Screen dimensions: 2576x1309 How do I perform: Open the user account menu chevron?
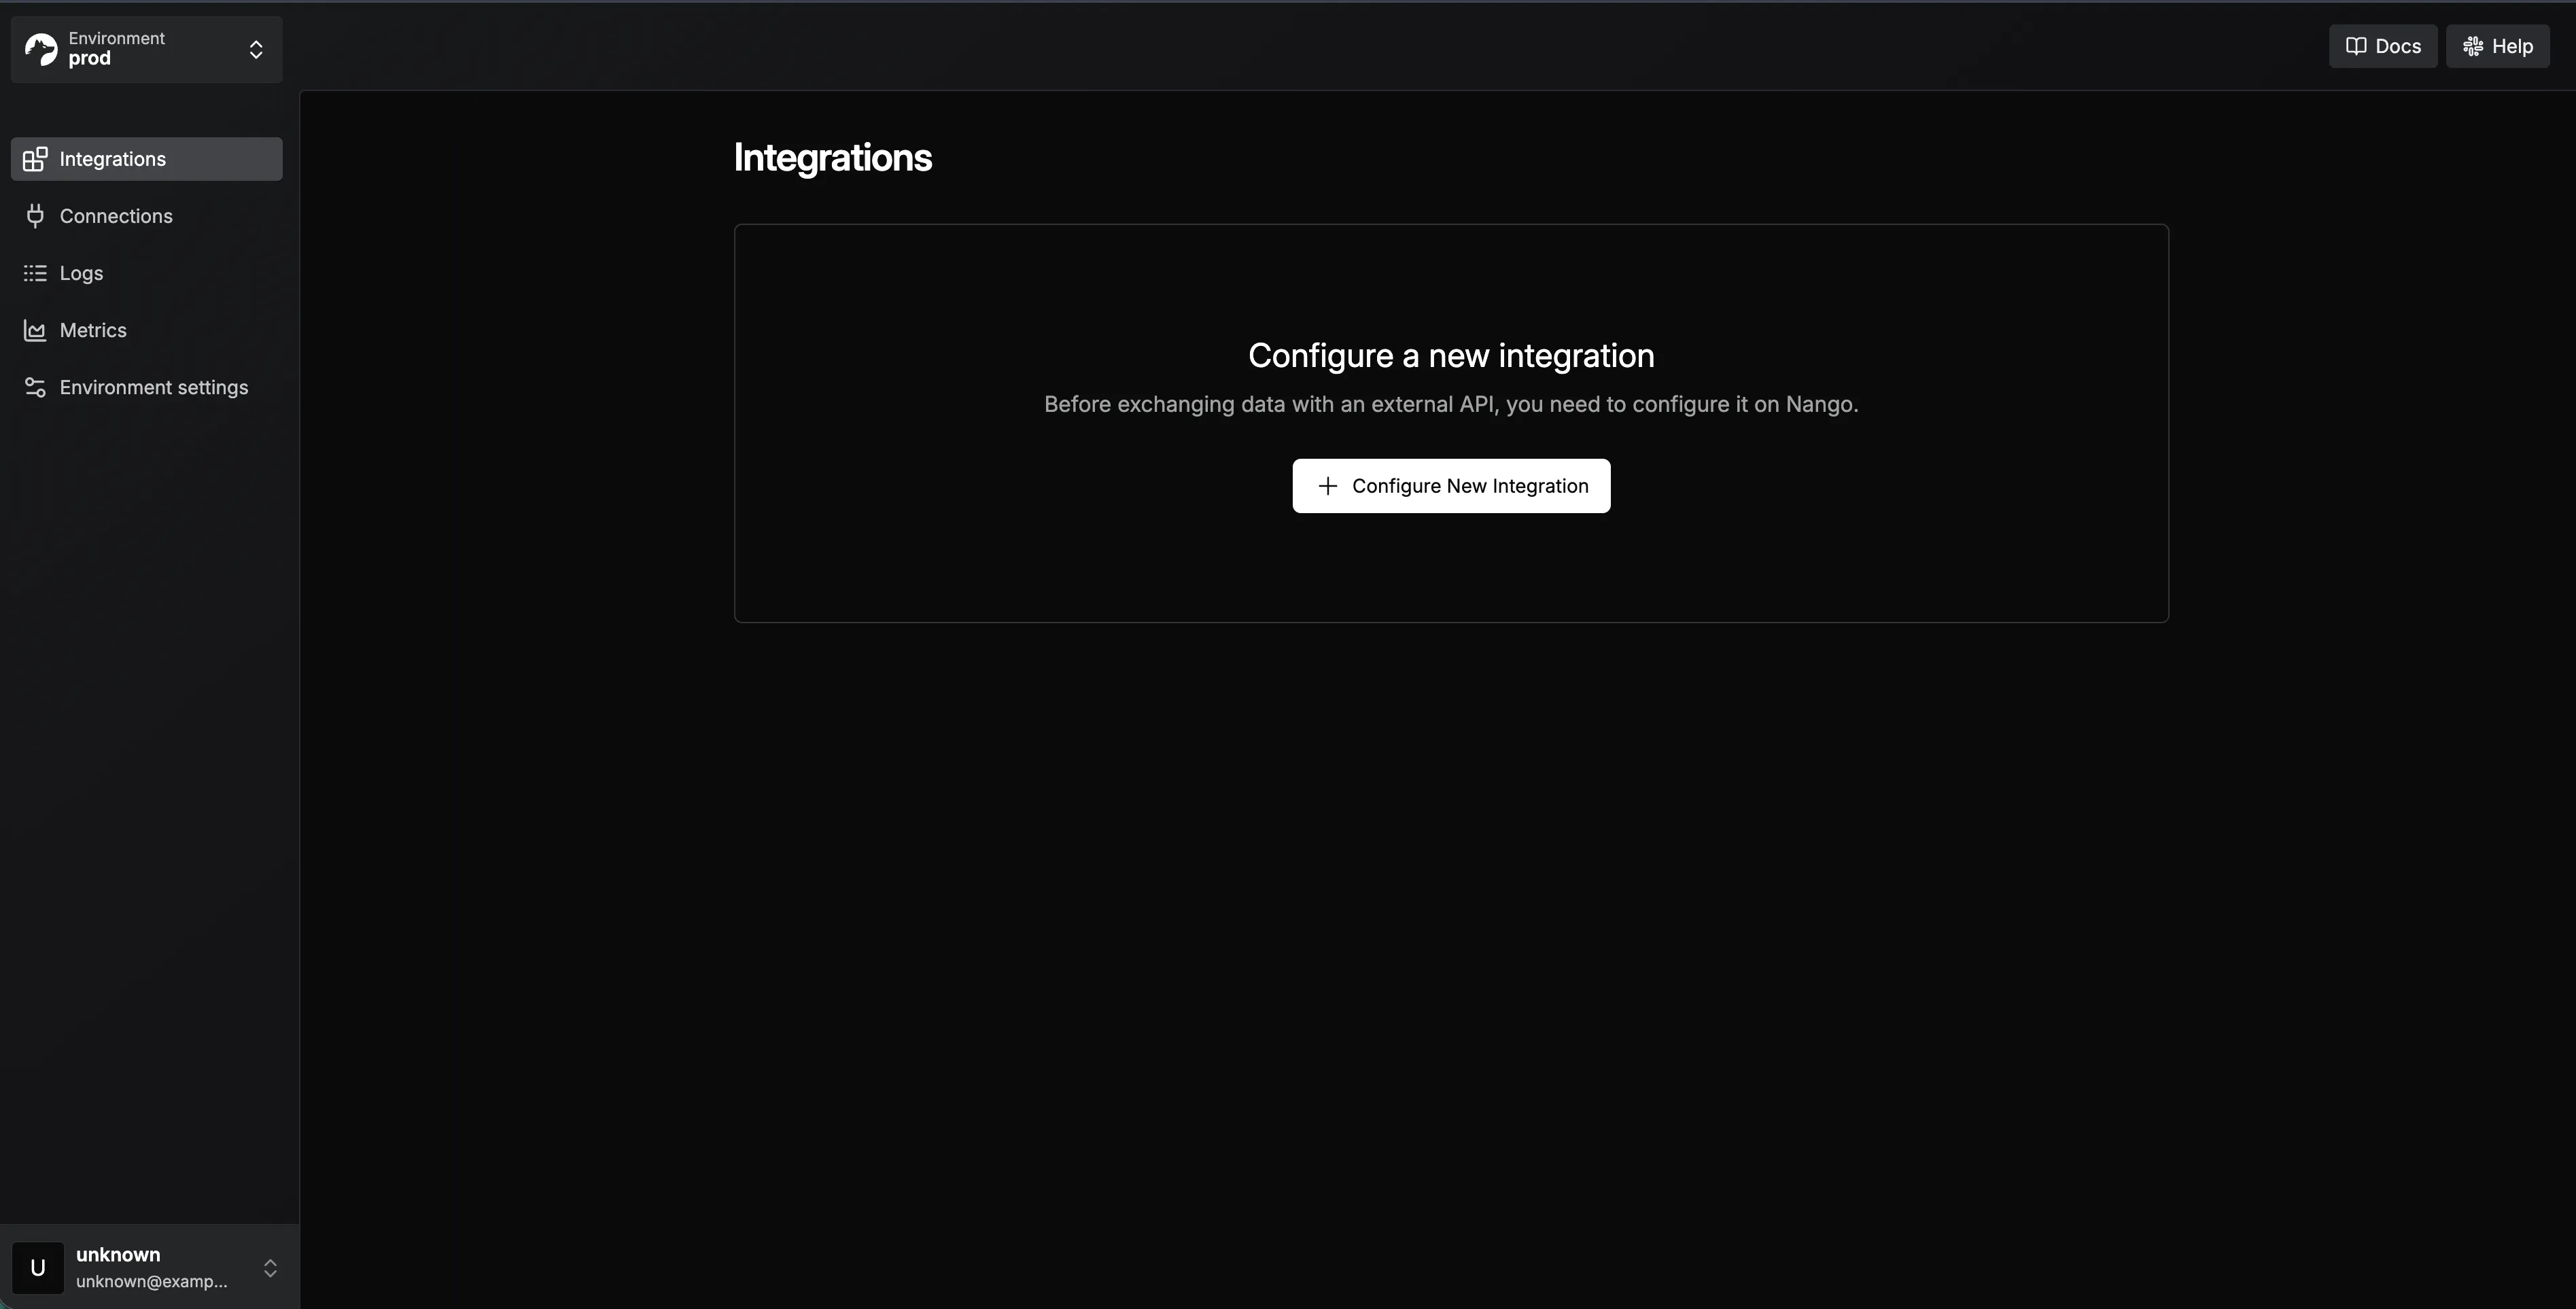point(270,1268)
